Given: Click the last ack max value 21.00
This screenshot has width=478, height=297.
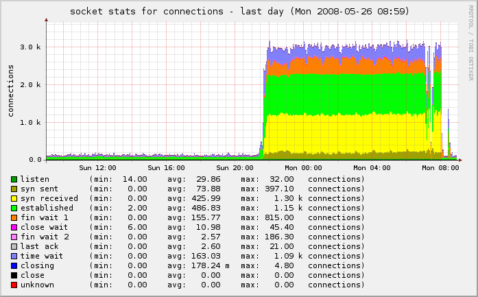Looking at the screenshot, I should [282, 247].
